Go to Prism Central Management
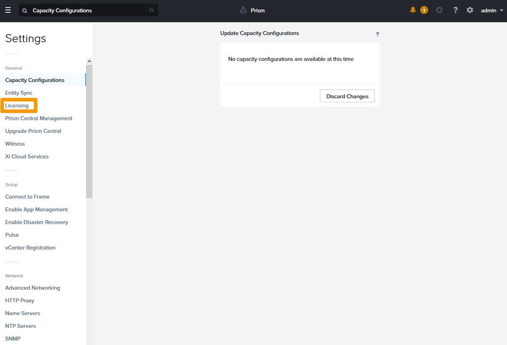Screen dimensions: 507x345 tap(39, 118)
